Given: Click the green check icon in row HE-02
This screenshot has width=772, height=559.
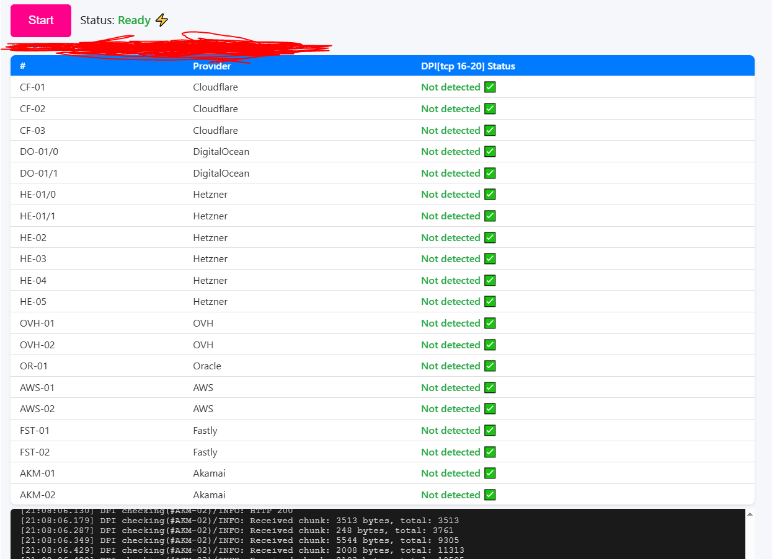Looking at the screenshot, I should click(x=490, y=238).
